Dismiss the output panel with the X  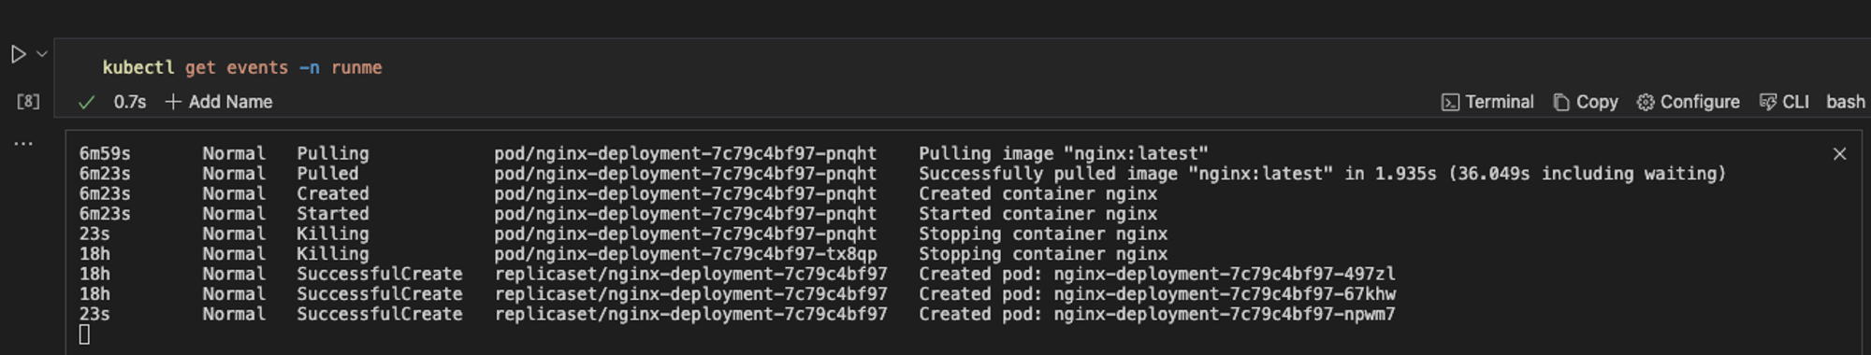point(1839,154)
